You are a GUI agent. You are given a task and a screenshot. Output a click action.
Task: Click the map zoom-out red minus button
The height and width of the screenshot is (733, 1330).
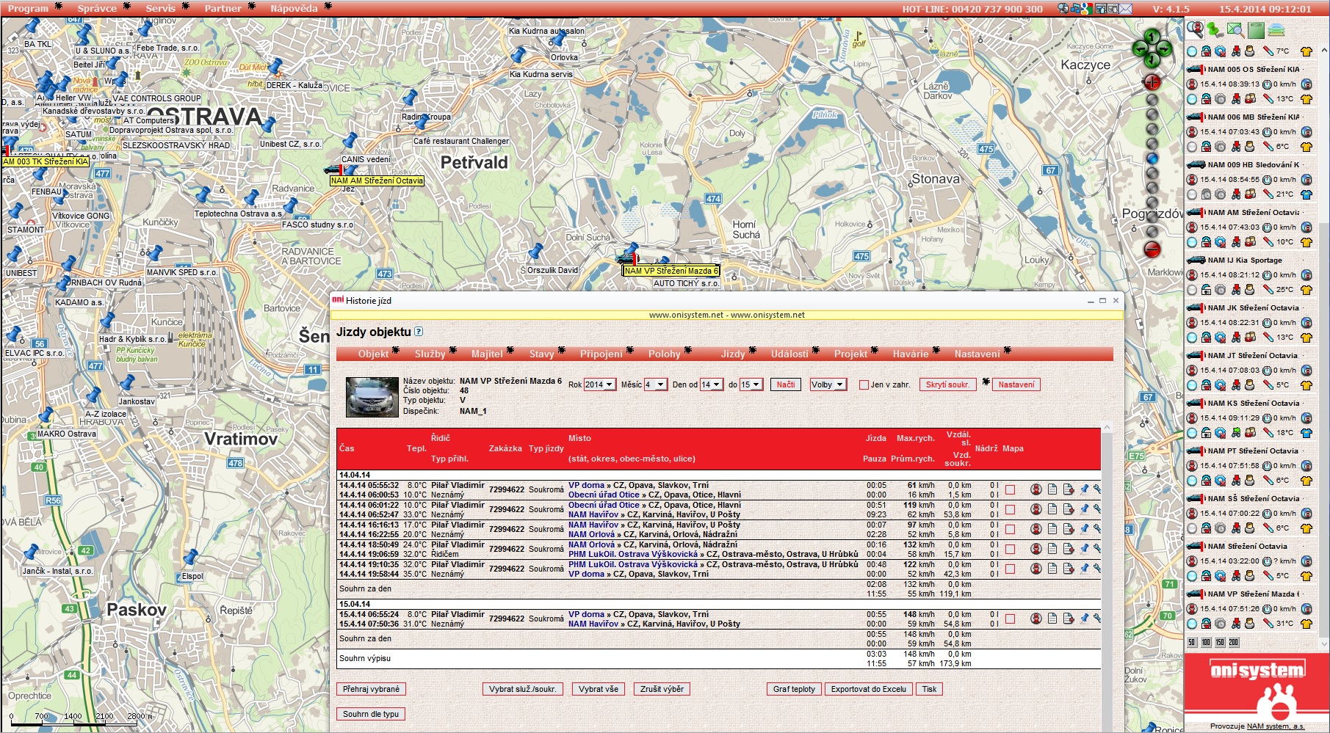coord(1152,249)
